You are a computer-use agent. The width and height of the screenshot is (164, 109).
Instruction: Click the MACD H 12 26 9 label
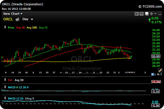(18, 87)
